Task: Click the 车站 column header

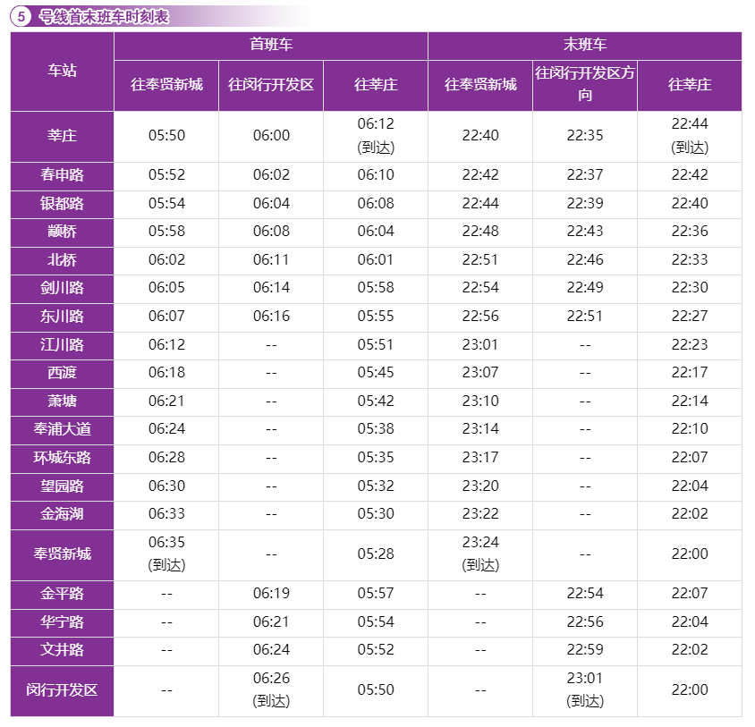Action: 63,72
